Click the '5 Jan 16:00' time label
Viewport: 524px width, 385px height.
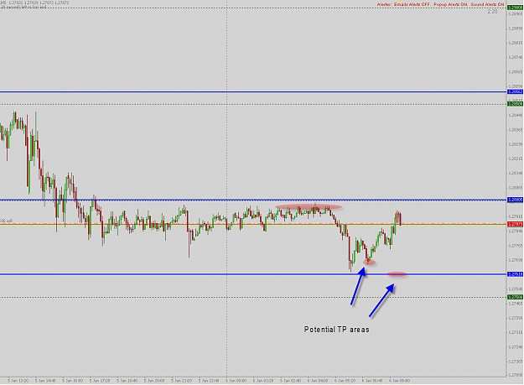click(x=72, y=381)
